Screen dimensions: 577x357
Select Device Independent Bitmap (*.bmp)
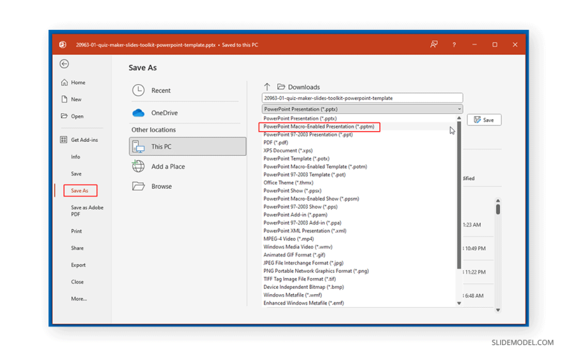tap(304, 287)
